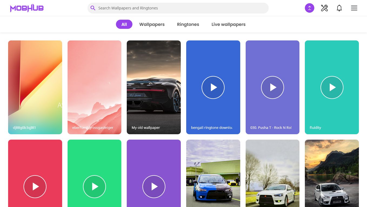
Task: Click the MobHub logo
Action: click(27, 8)
